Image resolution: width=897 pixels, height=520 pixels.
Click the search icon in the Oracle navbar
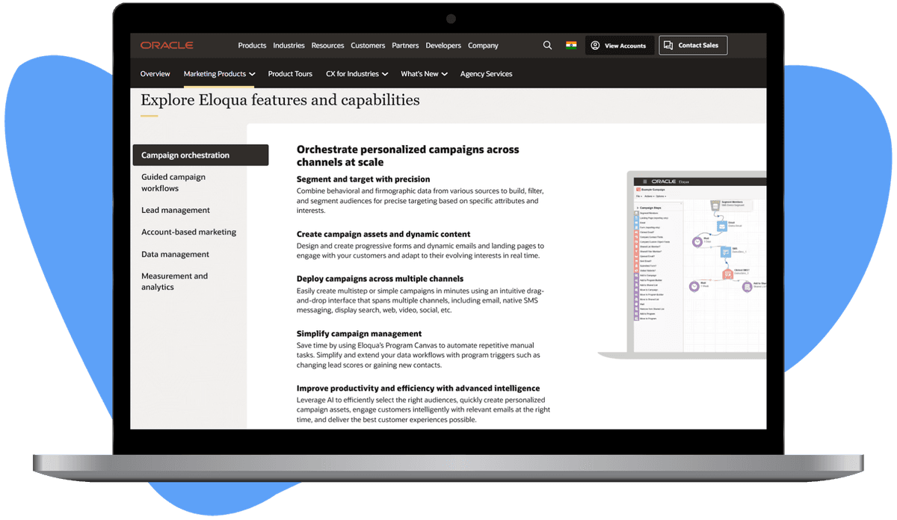[x=547, y=46]
